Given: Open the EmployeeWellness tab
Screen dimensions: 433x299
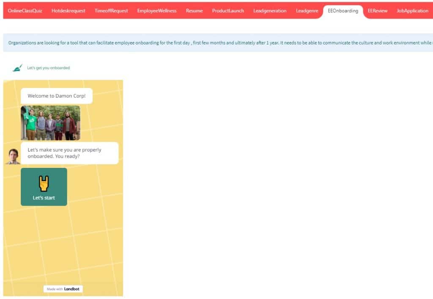Looking at the screenshot, I should point(157,11).
